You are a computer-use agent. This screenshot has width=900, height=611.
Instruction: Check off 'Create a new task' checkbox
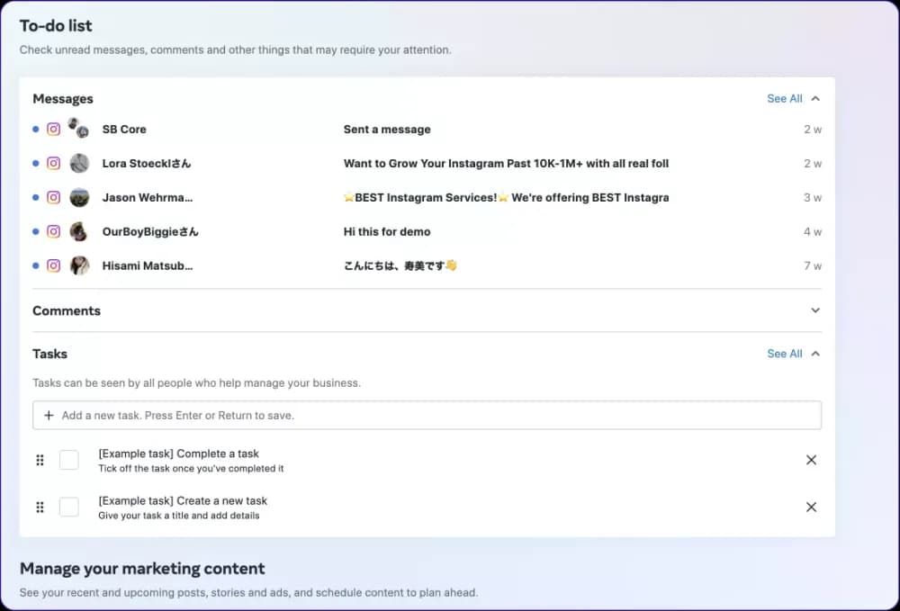tap(69, 507)
